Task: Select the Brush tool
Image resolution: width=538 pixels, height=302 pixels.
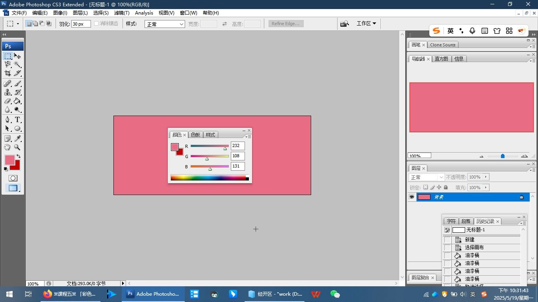Action: click(x=17, y=83)
